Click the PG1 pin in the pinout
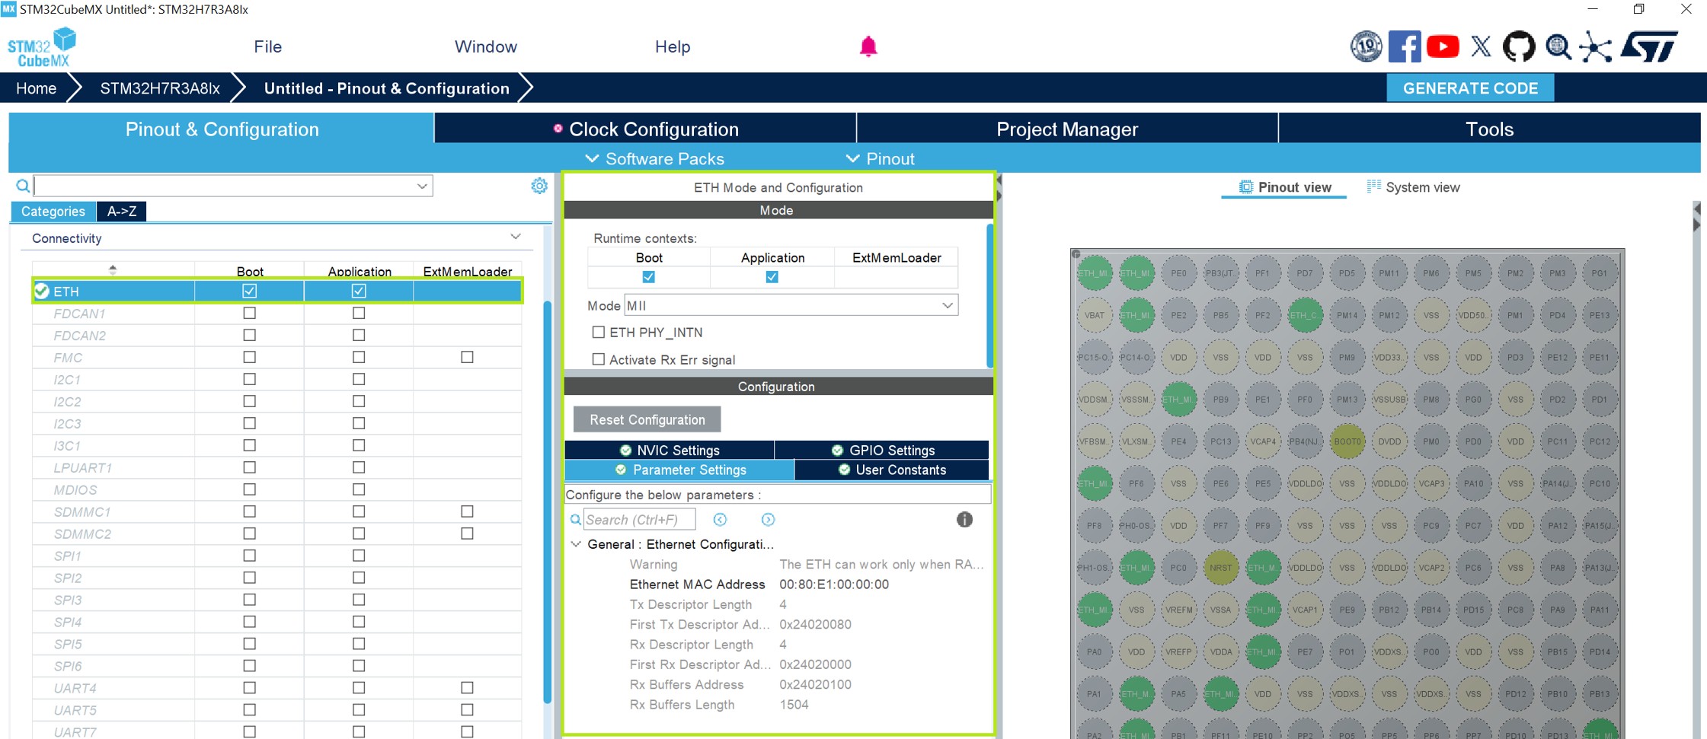The width and height of the screenshot is (1707, 739). click(x=1599, y=273)
